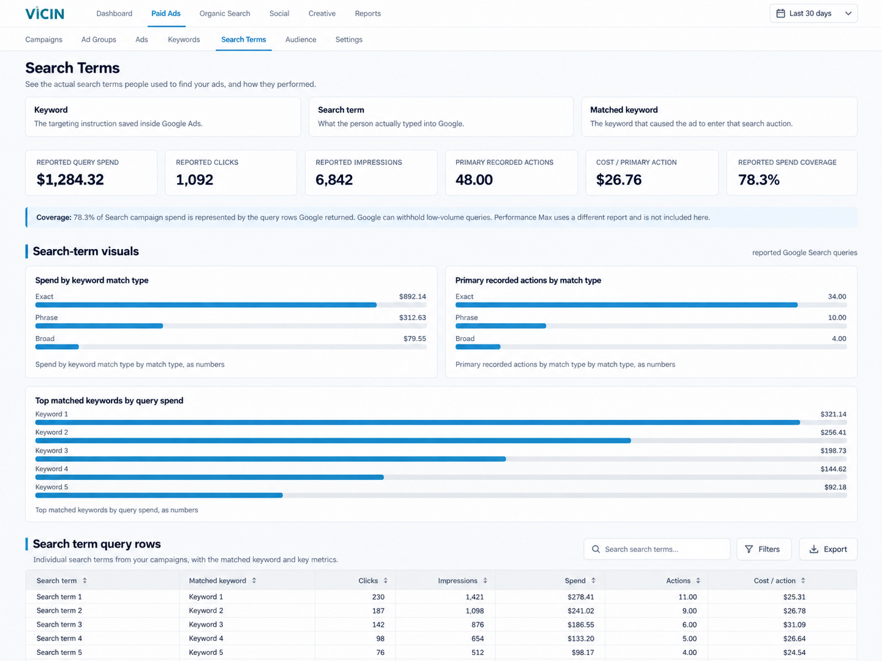This screenshot has width=882, height=661.
Task: Switch to the Campaigns tab
Action: pos(44,40)
